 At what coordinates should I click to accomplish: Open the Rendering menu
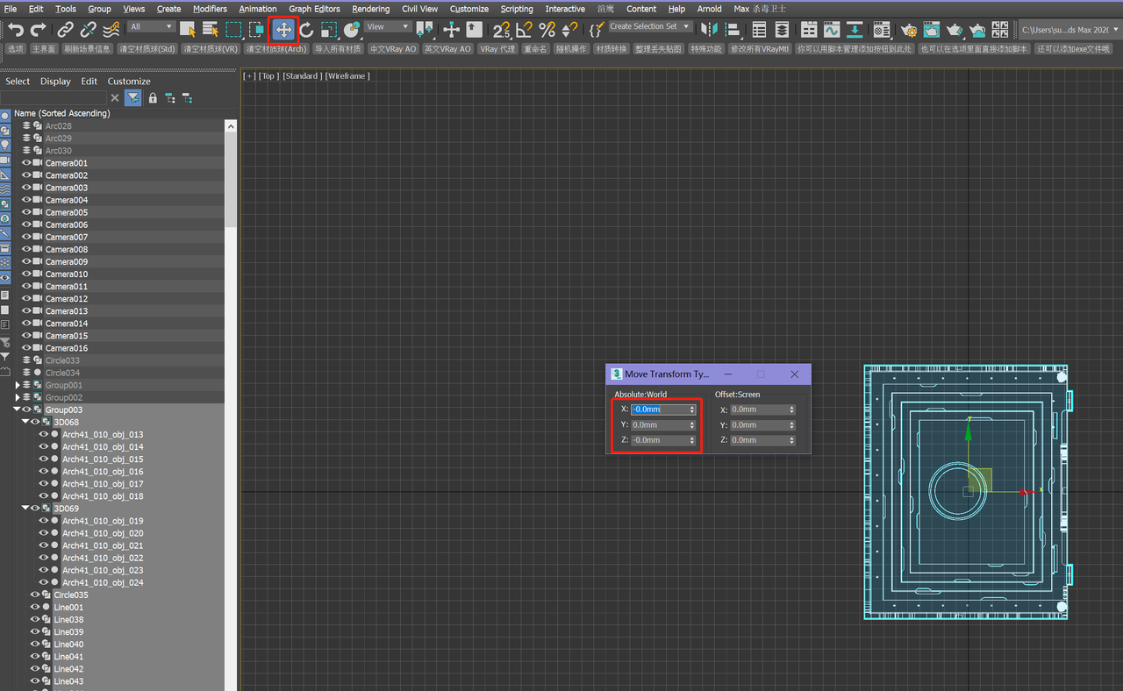[370, 9]
